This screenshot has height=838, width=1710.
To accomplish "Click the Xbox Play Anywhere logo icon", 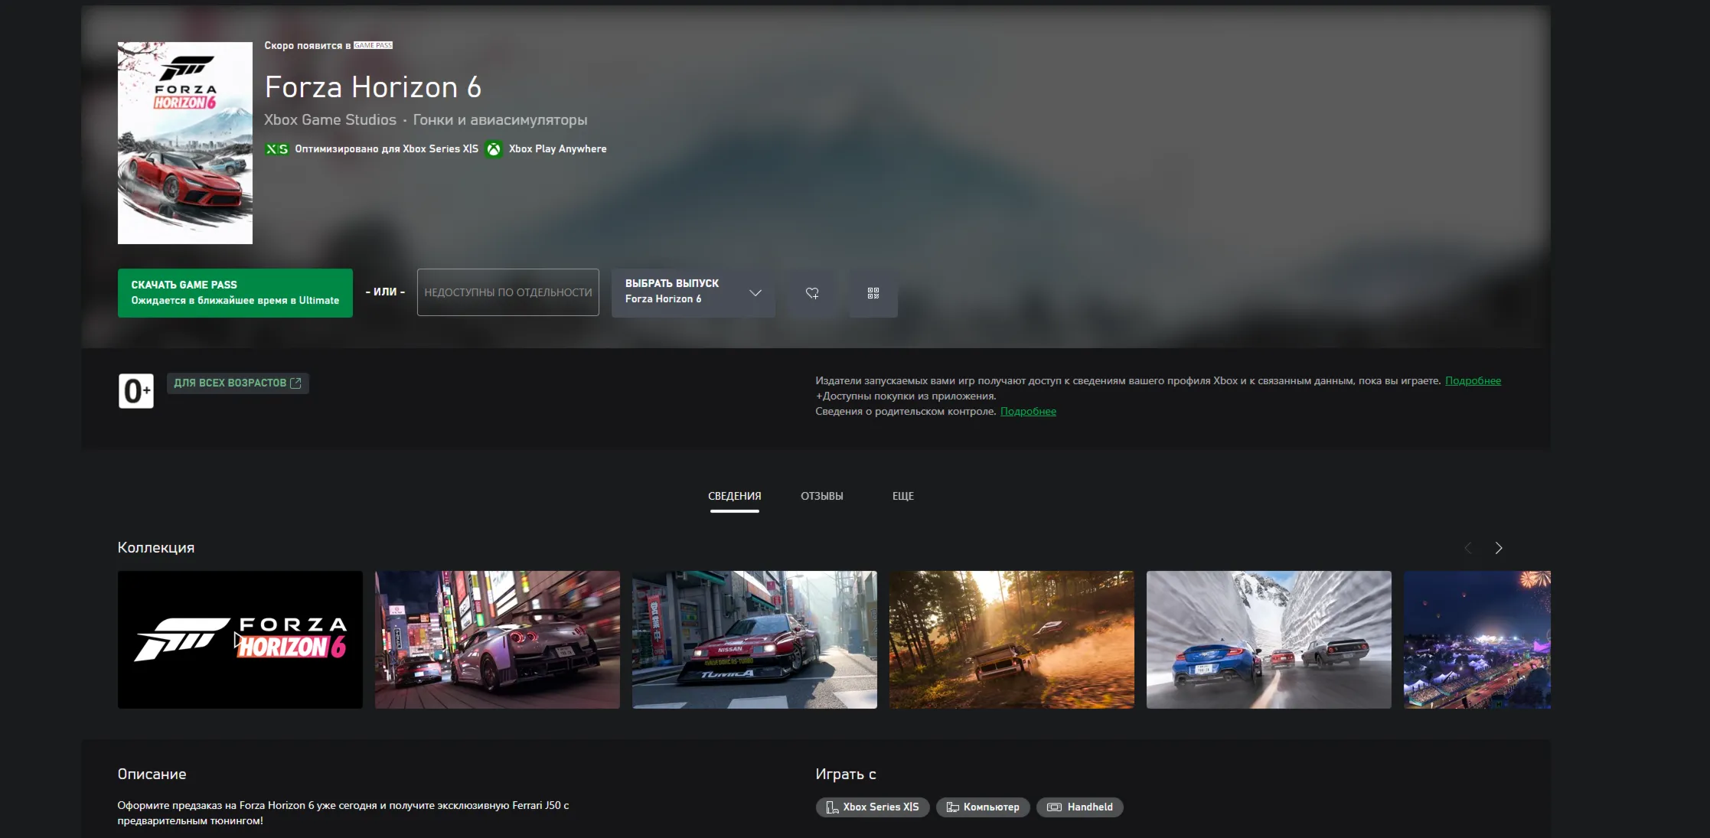I will [x=494, y=149].
